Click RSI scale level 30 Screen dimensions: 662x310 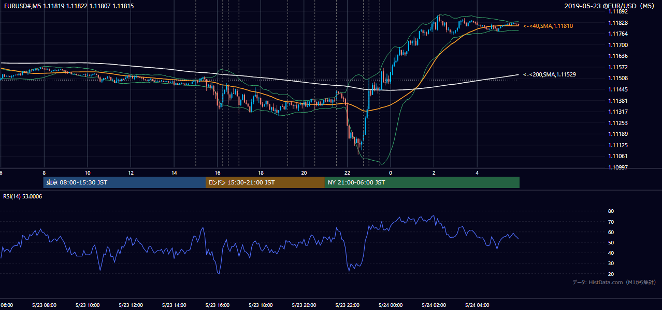611,263
